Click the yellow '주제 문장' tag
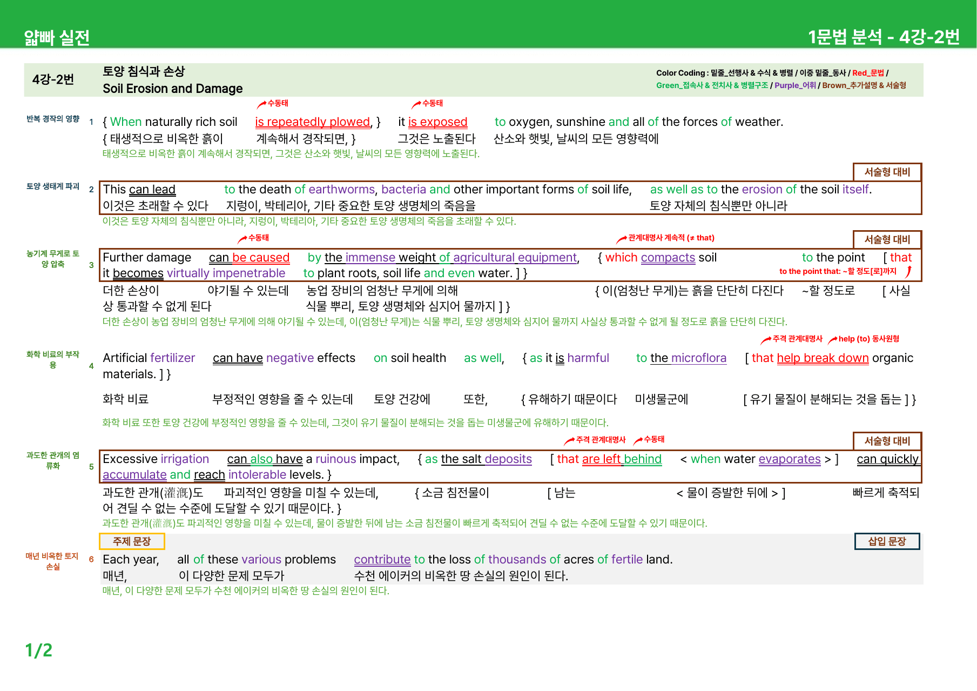 point(132,541)
